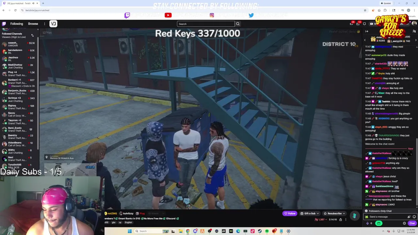
Task: Show next gift leaderboard entry
Action: click(416, 40)
